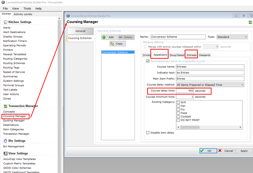Open Quoting Manager in the sidebar
The image size is (253, 173).
point(14,121)
